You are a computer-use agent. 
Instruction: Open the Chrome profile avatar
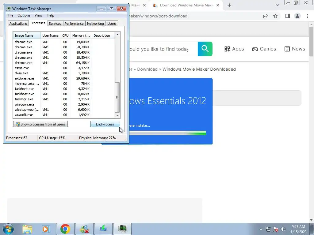(x=297, y=16)
